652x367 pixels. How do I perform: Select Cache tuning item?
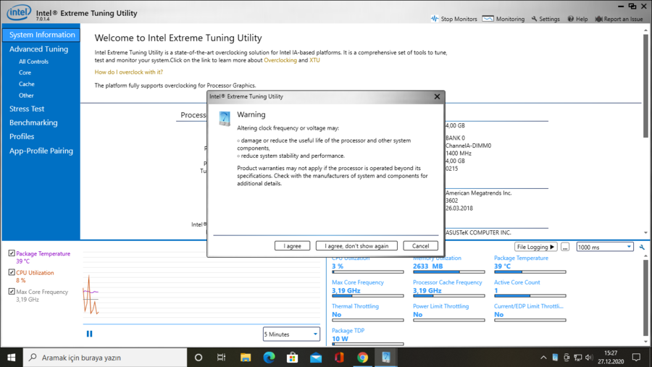click(27, 84)
